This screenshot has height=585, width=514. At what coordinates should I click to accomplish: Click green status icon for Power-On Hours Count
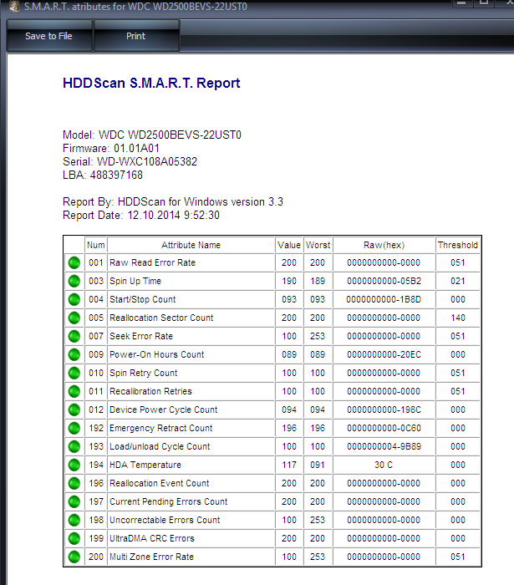[x=74, y=354]
